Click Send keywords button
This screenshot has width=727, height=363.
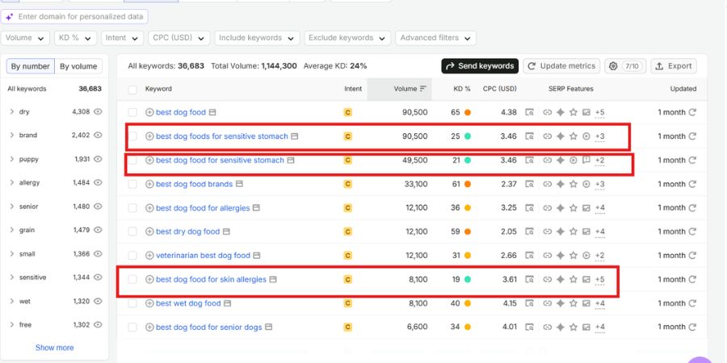click(480, 66)
